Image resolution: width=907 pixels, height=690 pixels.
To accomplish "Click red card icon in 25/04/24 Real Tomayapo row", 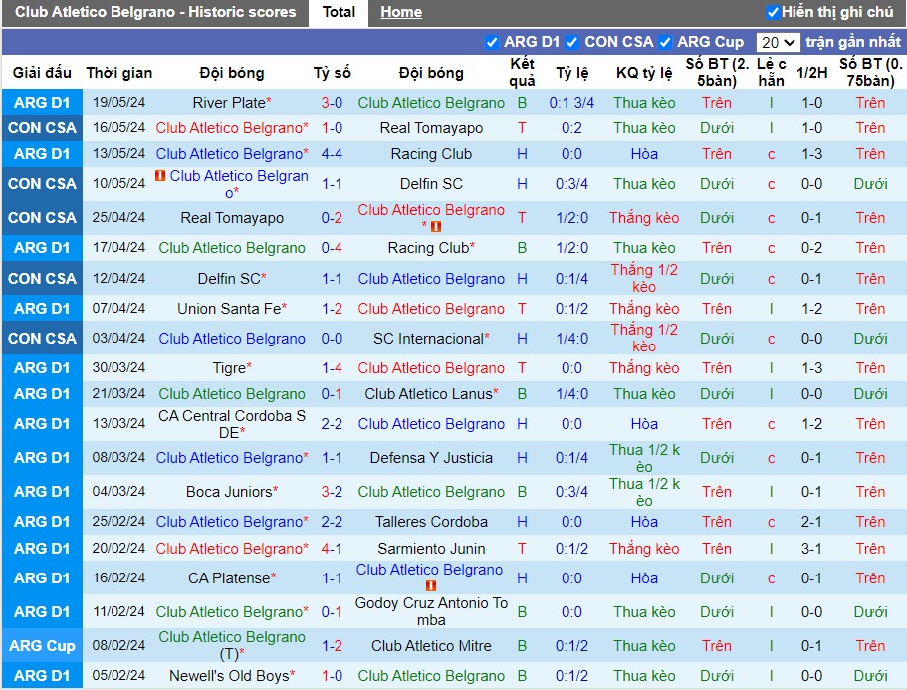I will 436,226.
